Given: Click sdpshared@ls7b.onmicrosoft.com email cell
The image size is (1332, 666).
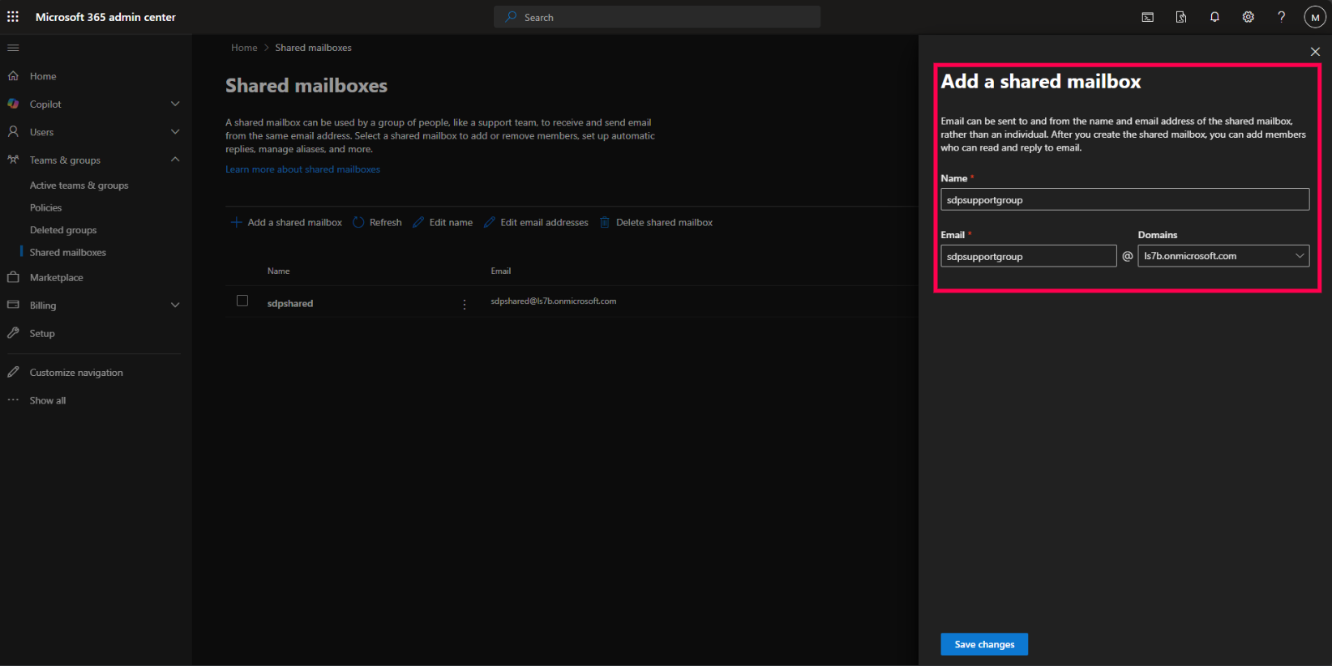Looking at the screenshot, I should (x=553, y=301).
